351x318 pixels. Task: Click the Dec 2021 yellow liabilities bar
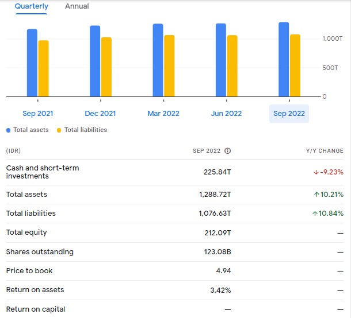106,67
